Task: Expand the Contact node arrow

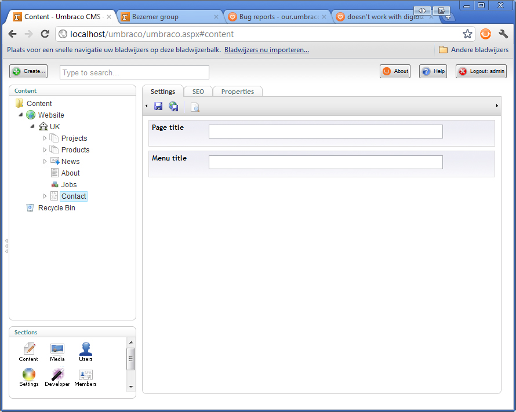Action: click(45, 196)
